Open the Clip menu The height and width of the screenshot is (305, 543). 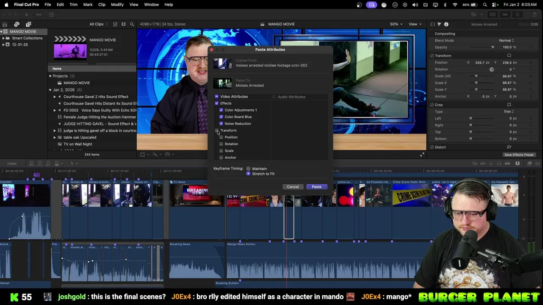(x=102, y=5)
